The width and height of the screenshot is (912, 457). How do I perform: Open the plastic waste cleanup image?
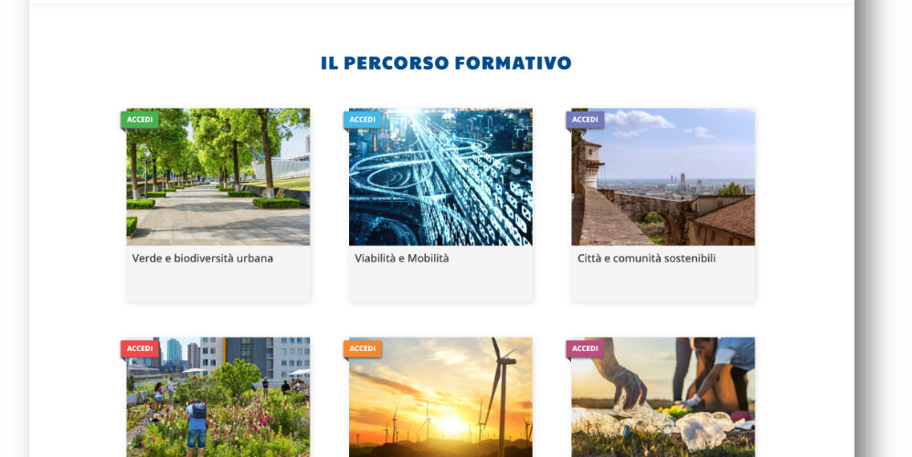(663, 397)
